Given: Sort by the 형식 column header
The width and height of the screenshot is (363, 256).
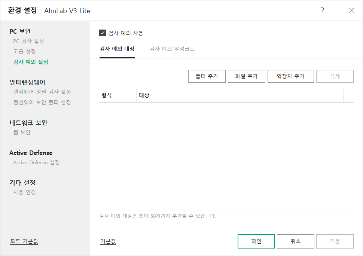Looking at the screenshot, I should [x=118, y=95].
